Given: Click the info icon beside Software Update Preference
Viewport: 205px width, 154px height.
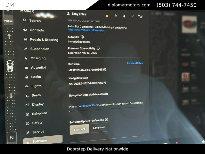Looking at the screenshot, I should pos(106,120).
